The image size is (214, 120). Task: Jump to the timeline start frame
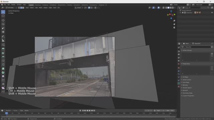83,111
